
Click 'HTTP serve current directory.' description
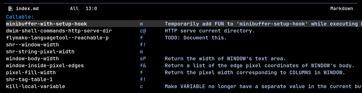click(x=210, y=31)
